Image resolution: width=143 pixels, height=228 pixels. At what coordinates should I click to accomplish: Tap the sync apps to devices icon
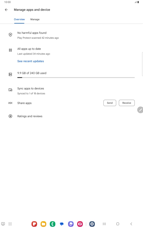point(10,90)
